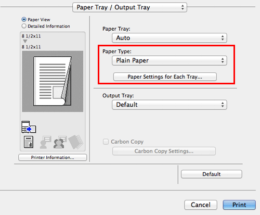Open the Paper Type Plain Paper dropdown

point(170,60)
